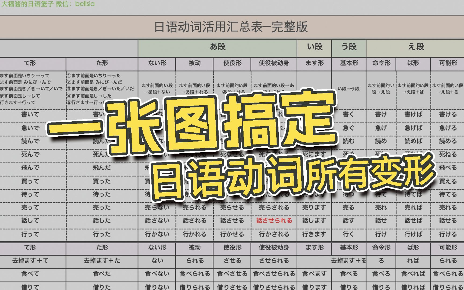Select the rule cell 去掉ます+て
The width and height of the screenshot is (464, 290).
click(30, 261)
